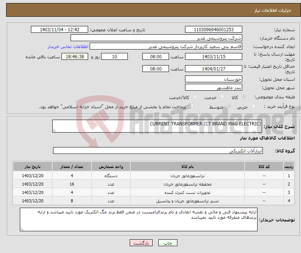The width and height of the screenshot is (301, 253).
Task: Click the requester field قاسم بنی سعید
Action: pyautogui.click(x=166, y=46)
